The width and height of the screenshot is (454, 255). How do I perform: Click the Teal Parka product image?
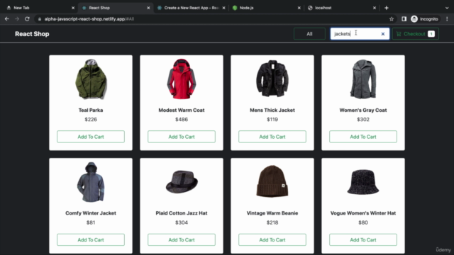[91, 79]
